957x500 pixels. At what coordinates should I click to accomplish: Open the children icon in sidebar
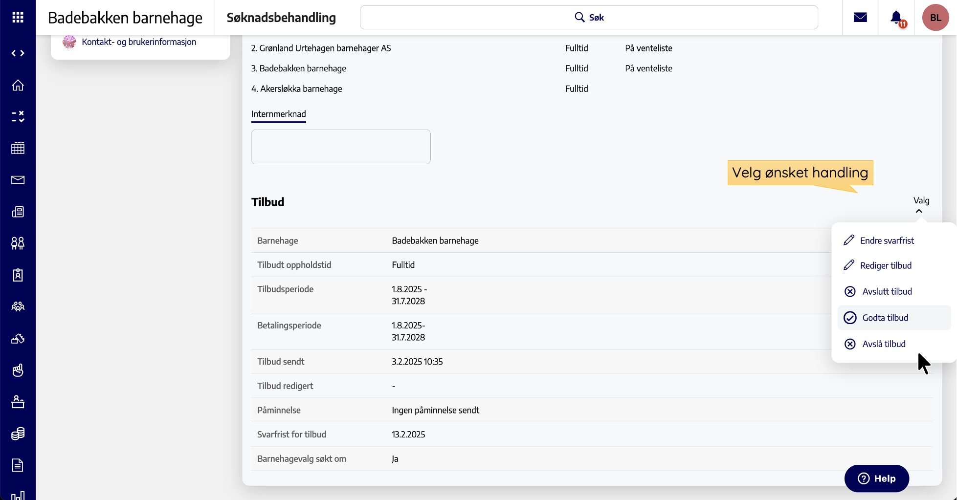[18, 243]
